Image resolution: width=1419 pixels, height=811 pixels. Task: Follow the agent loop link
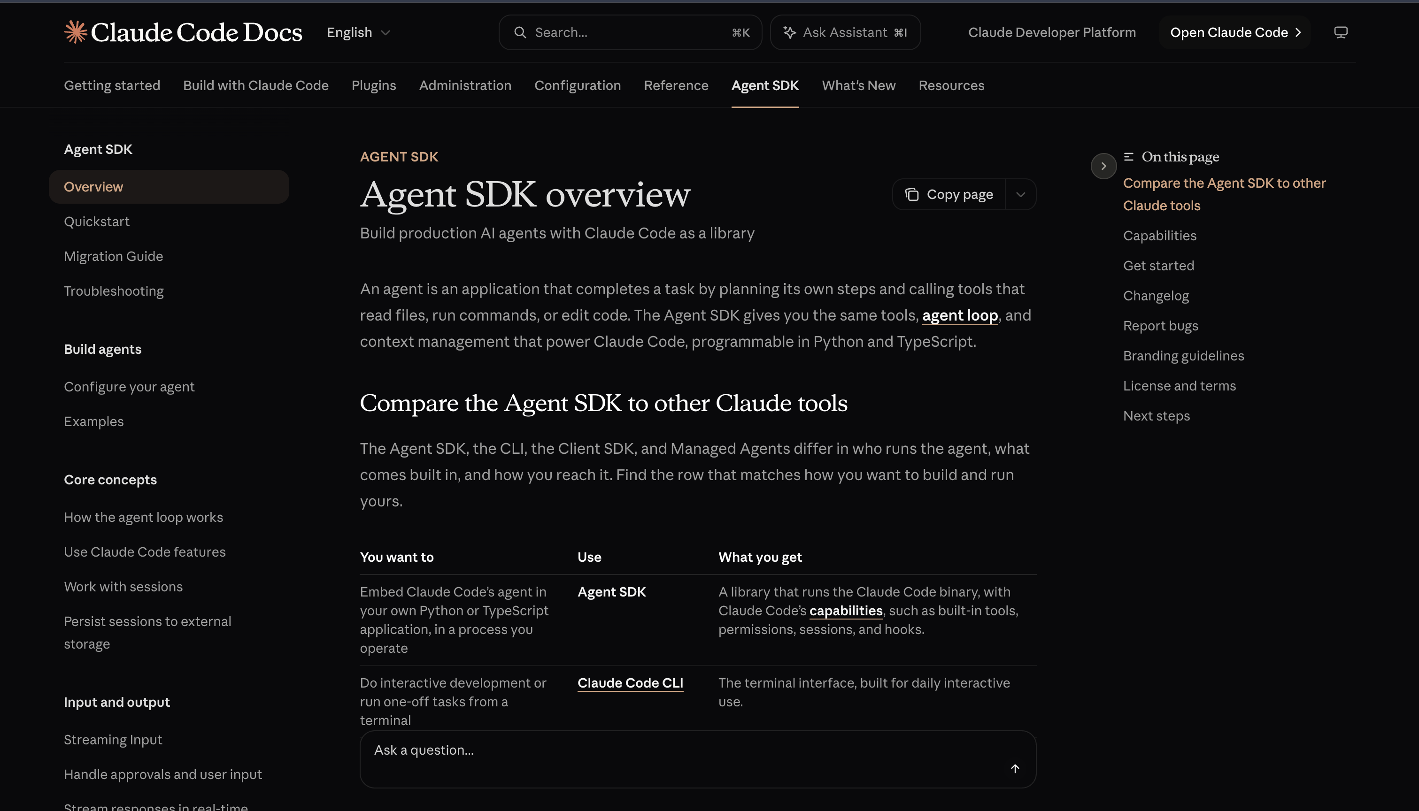pyautogui.click(x=960, y=315)
